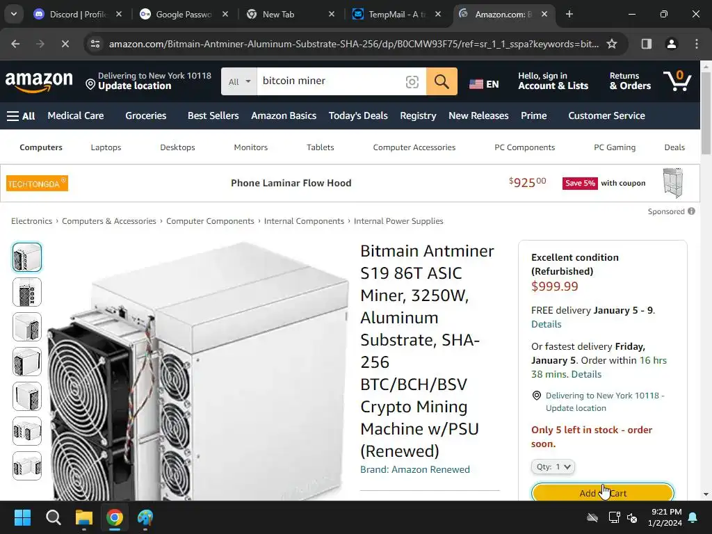Click the orange search magnifier button
Image resolution: width=712 pixels, height=534 pixels.
442,81
